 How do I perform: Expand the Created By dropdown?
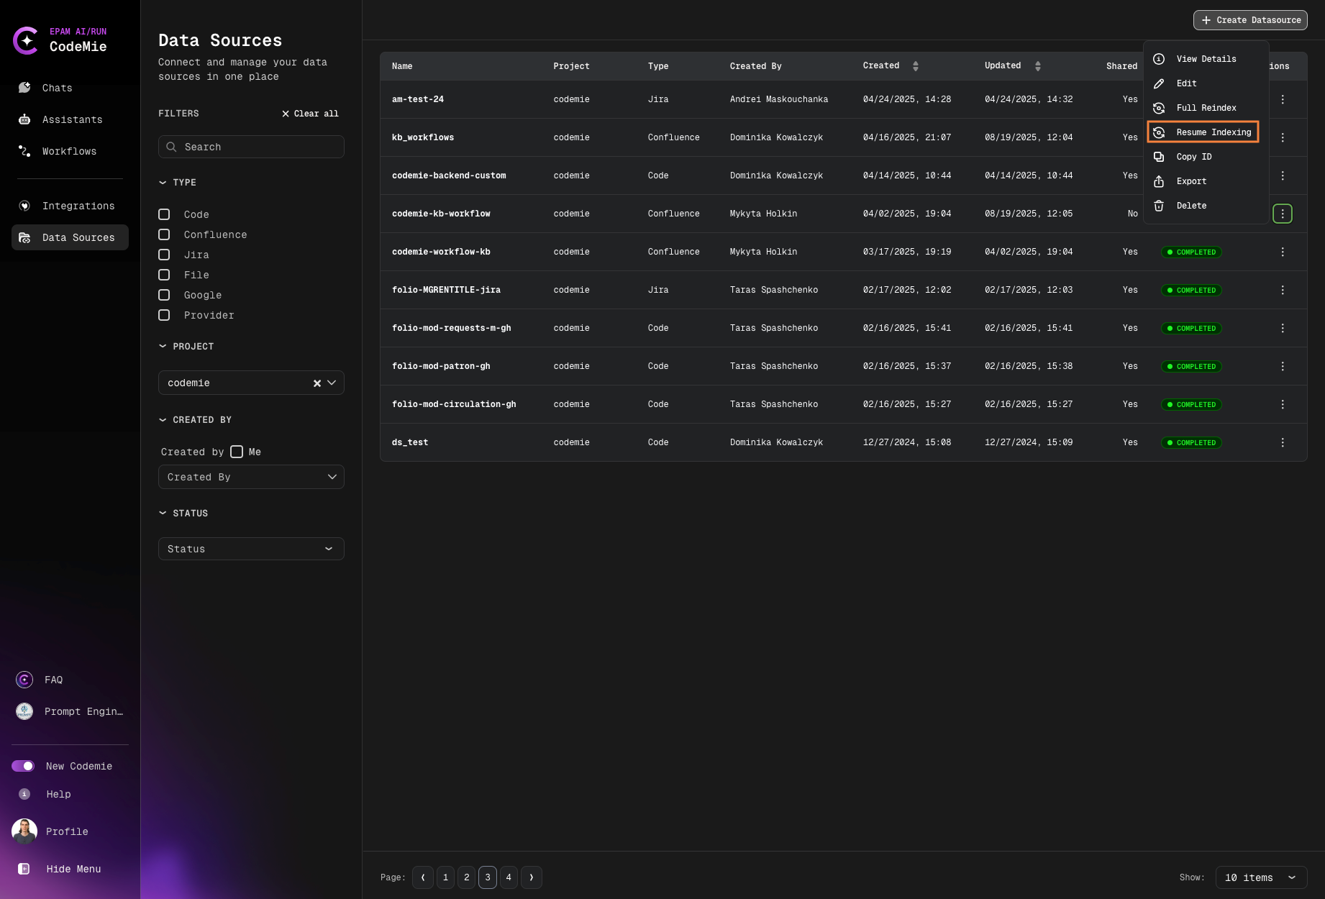[x=251, y=477]
